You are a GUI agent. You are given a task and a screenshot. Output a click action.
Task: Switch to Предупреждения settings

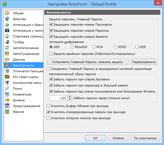pos(24,106)
